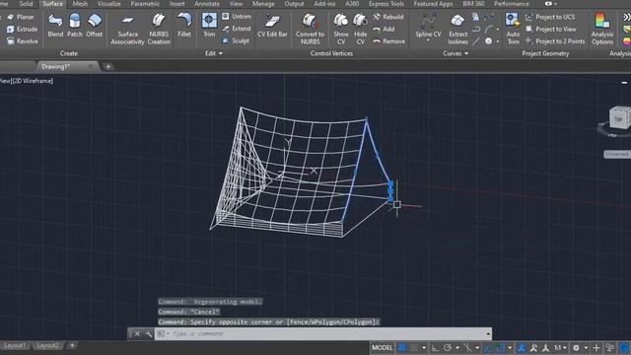Switch to the Annotate tab
The image size is (631, 355).
[x=207, y=4]
